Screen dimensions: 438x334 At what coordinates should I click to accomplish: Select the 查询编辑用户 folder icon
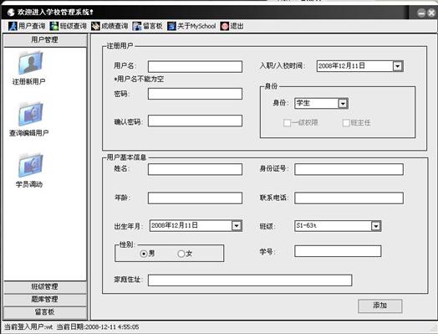[30, 114]
